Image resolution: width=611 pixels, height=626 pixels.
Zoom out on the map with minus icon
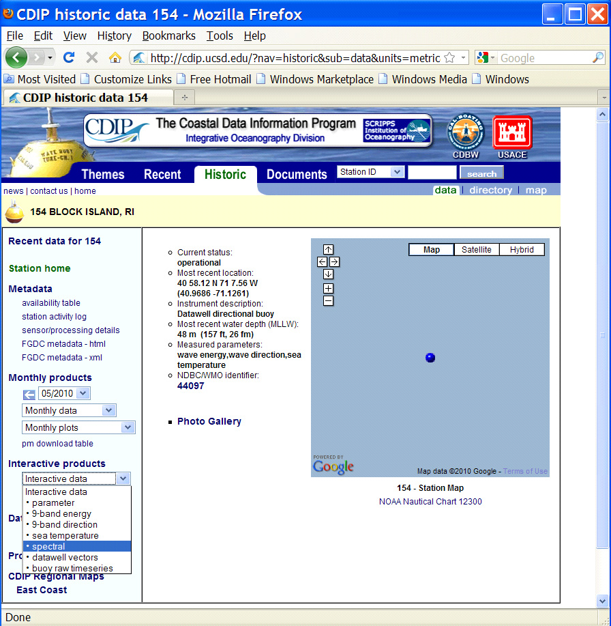click(328, 300)
